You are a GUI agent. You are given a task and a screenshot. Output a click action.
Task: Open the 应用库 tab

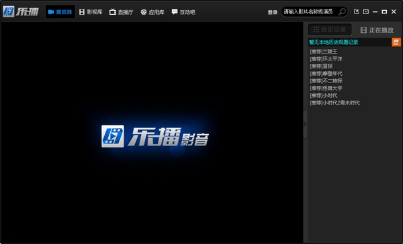(x=152, y=12)
